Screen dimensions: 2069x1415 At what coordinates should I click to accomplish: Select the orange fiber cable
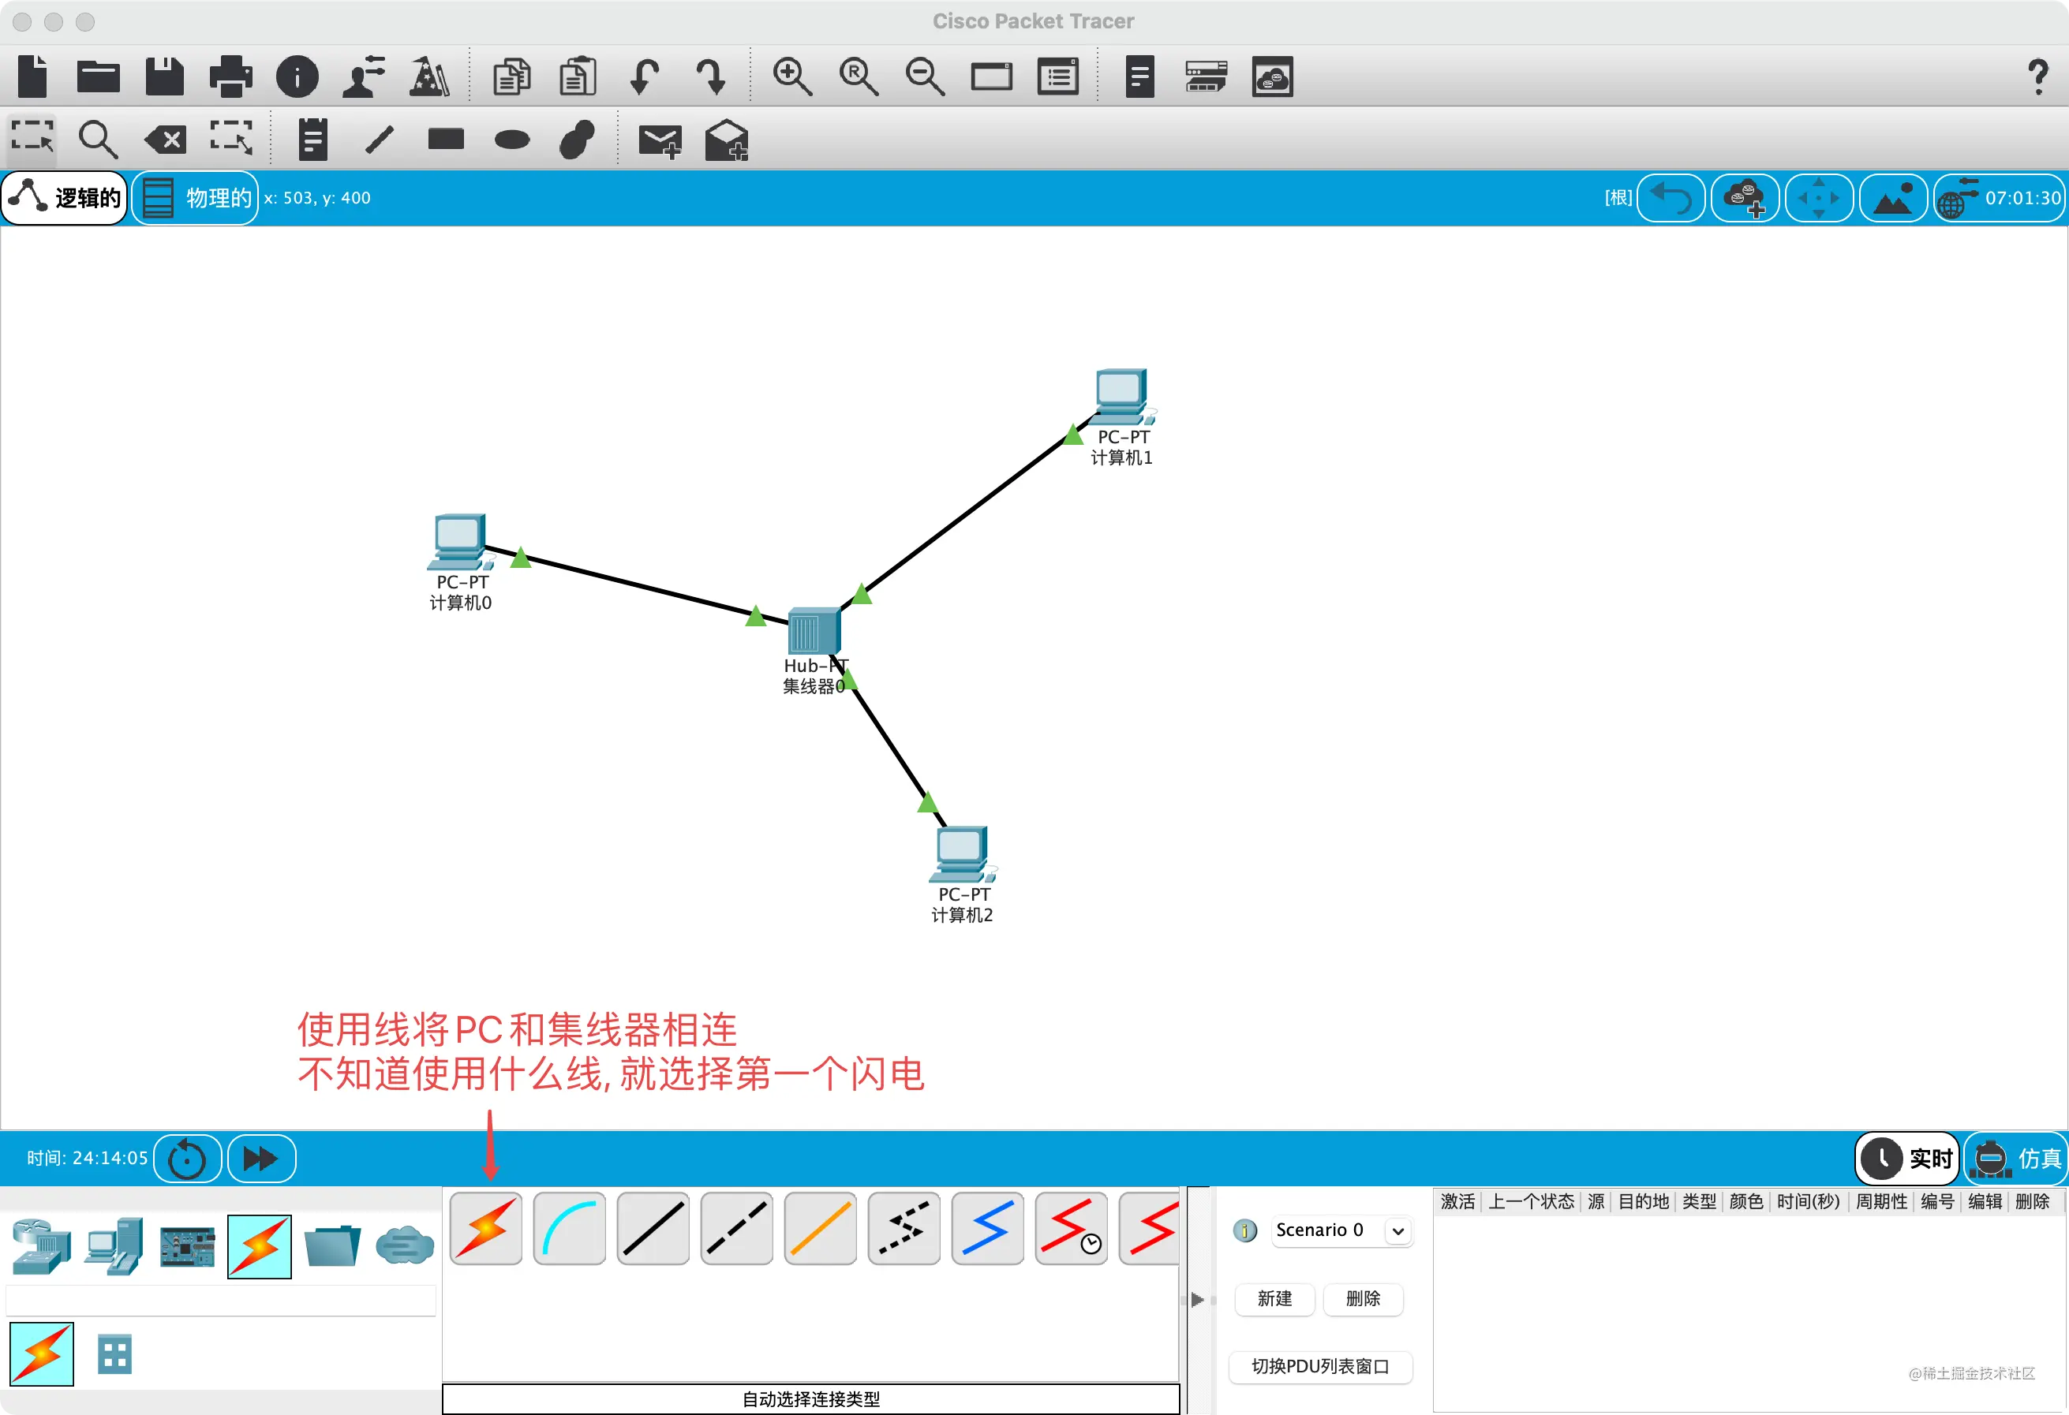click(x=821, y=1229)
